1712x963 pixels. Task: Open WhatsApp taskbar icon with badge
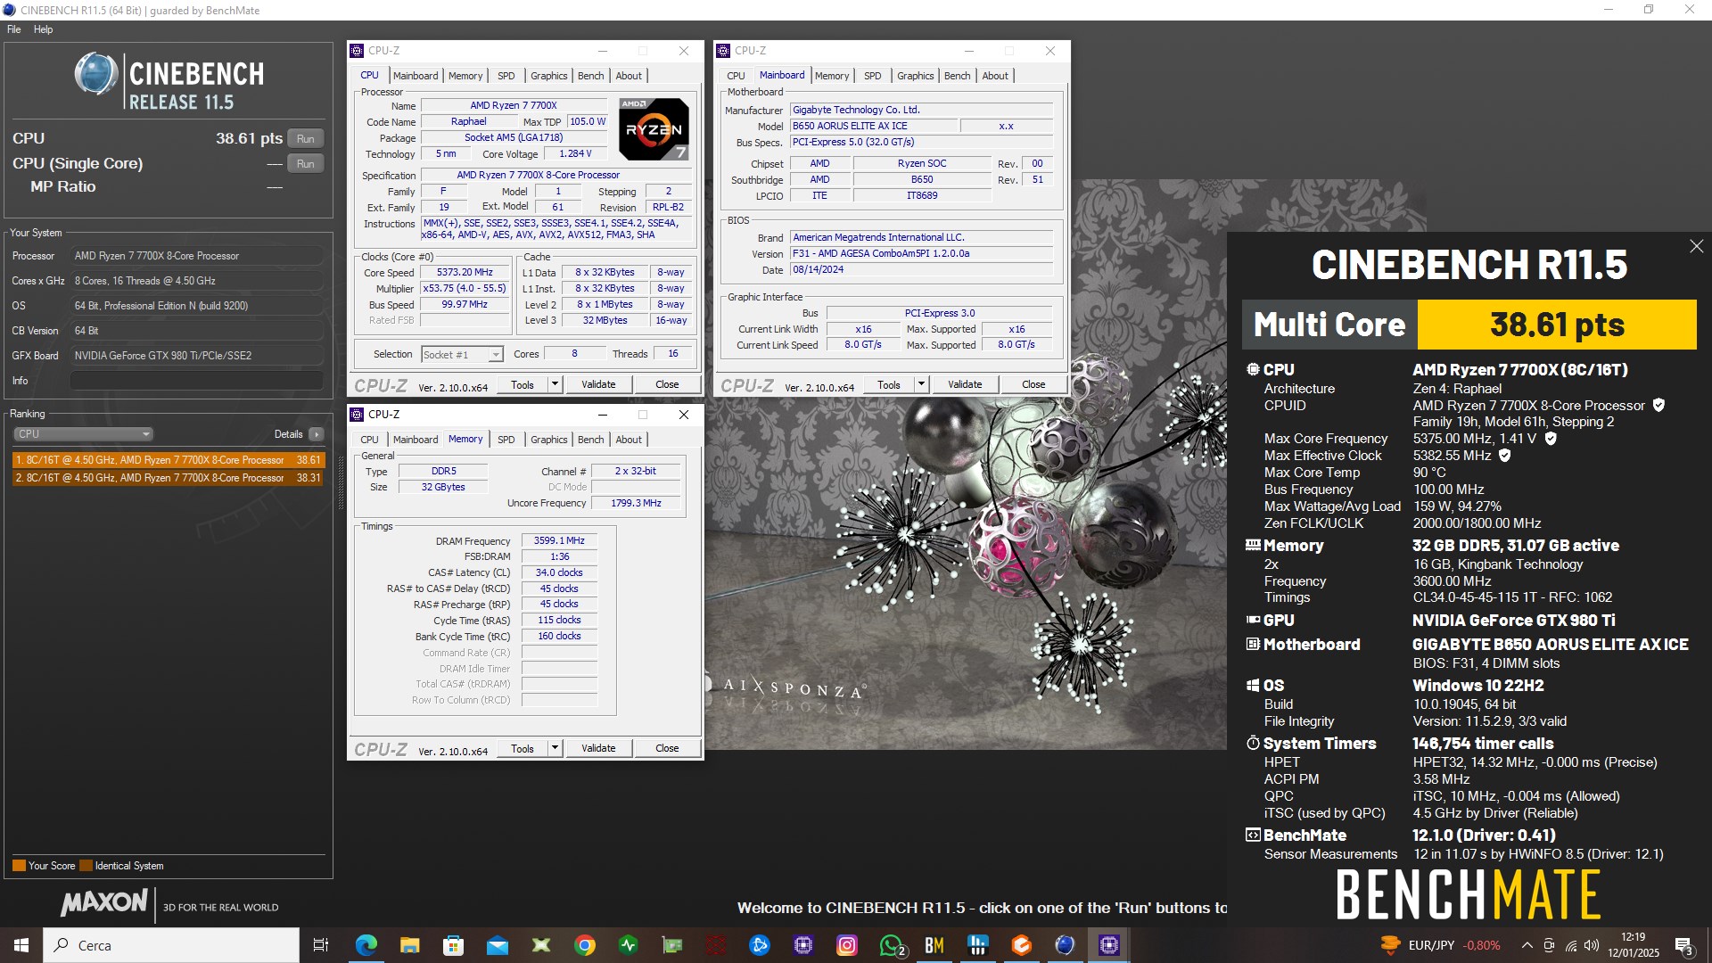click(891, 945)
